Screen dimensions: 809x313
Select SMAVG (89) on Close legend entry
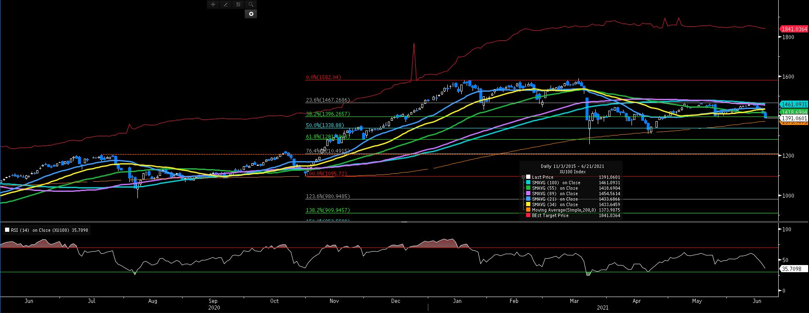pyautogui.click(x=556, y=194)
